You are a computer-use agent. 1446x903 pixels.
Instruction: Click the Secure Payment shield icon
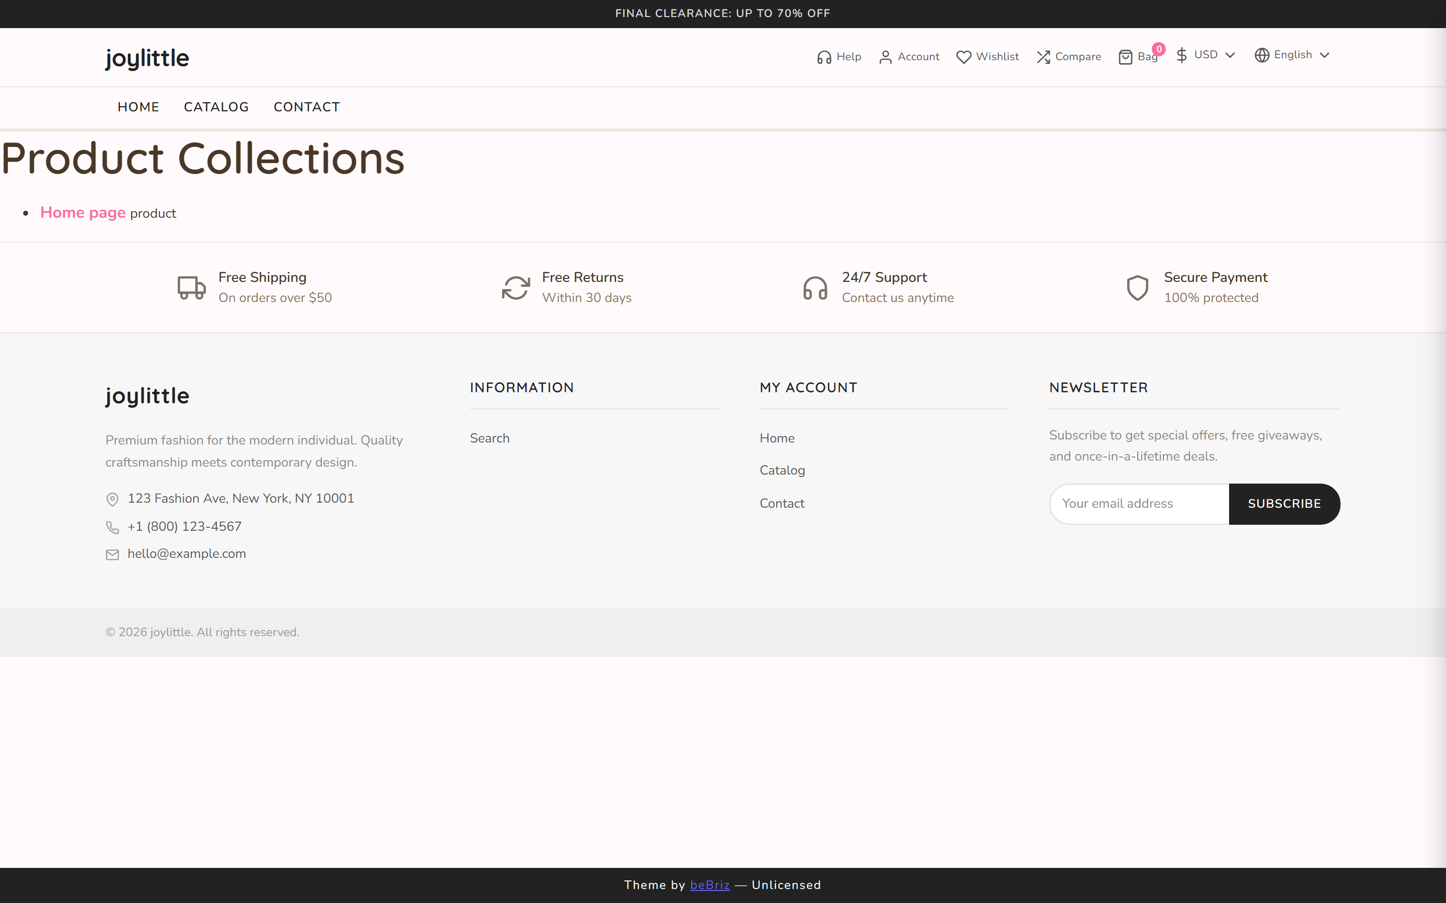click(x=1137, y=288)
